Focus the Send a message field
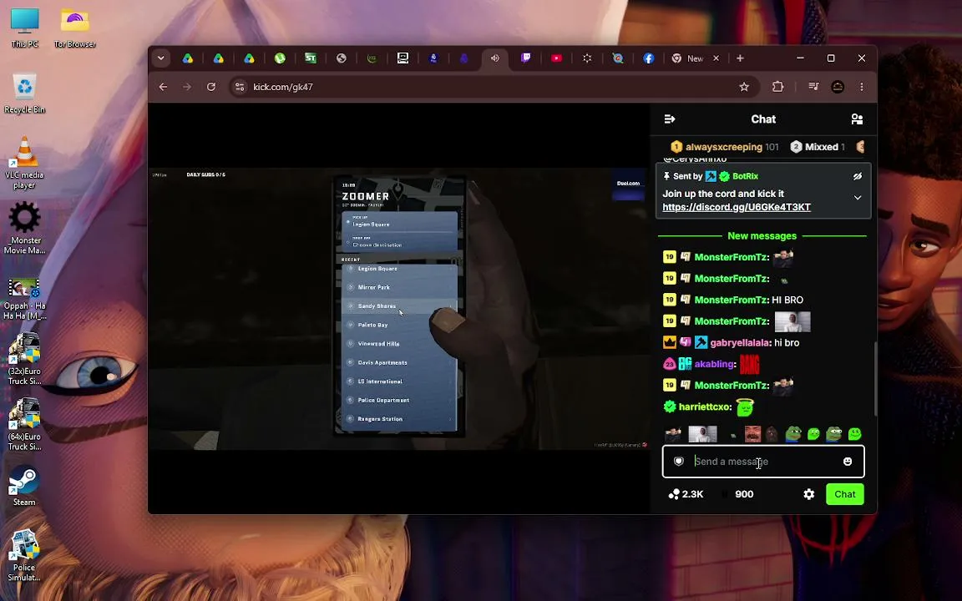This screenshot has width=962, height=601. (x=763, y=461)
